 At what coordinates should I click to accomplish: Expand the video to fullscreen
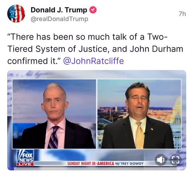point(175,160)
